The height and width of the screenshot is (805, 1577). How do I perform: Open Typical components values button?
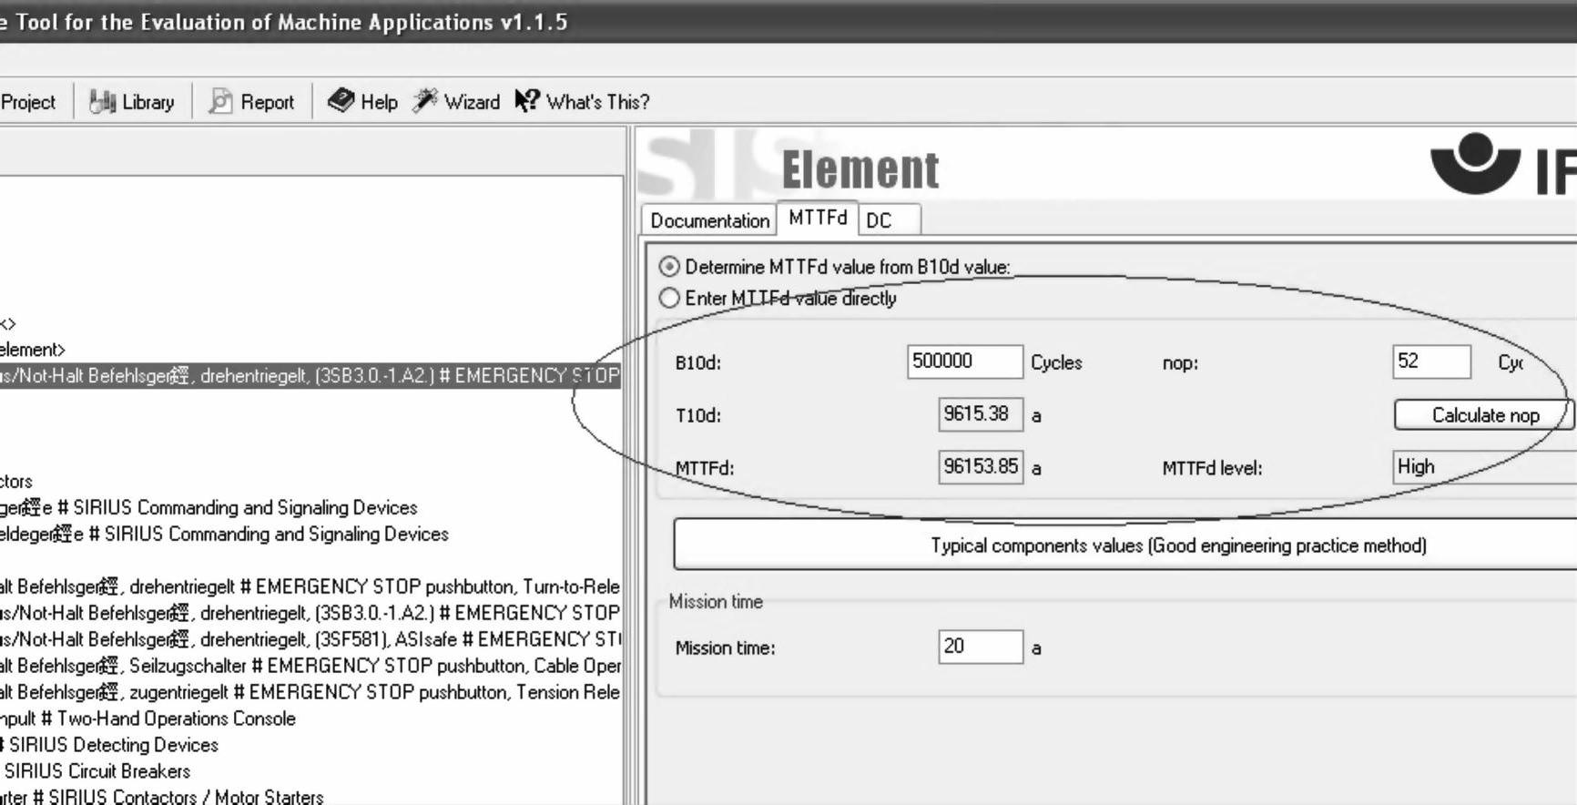click(x=1125, y=545)
